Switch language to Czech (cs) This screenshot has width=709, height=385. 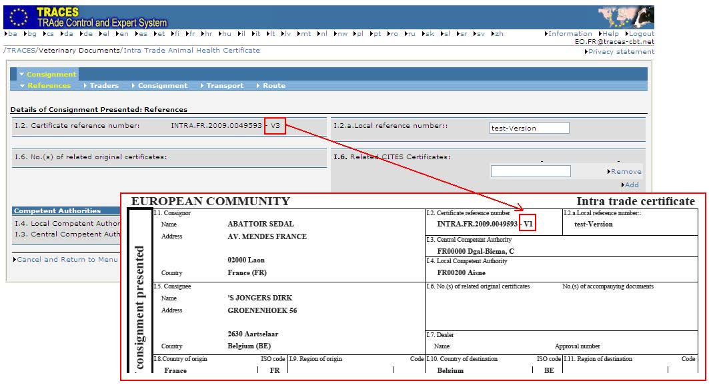(x=49, y=34)
